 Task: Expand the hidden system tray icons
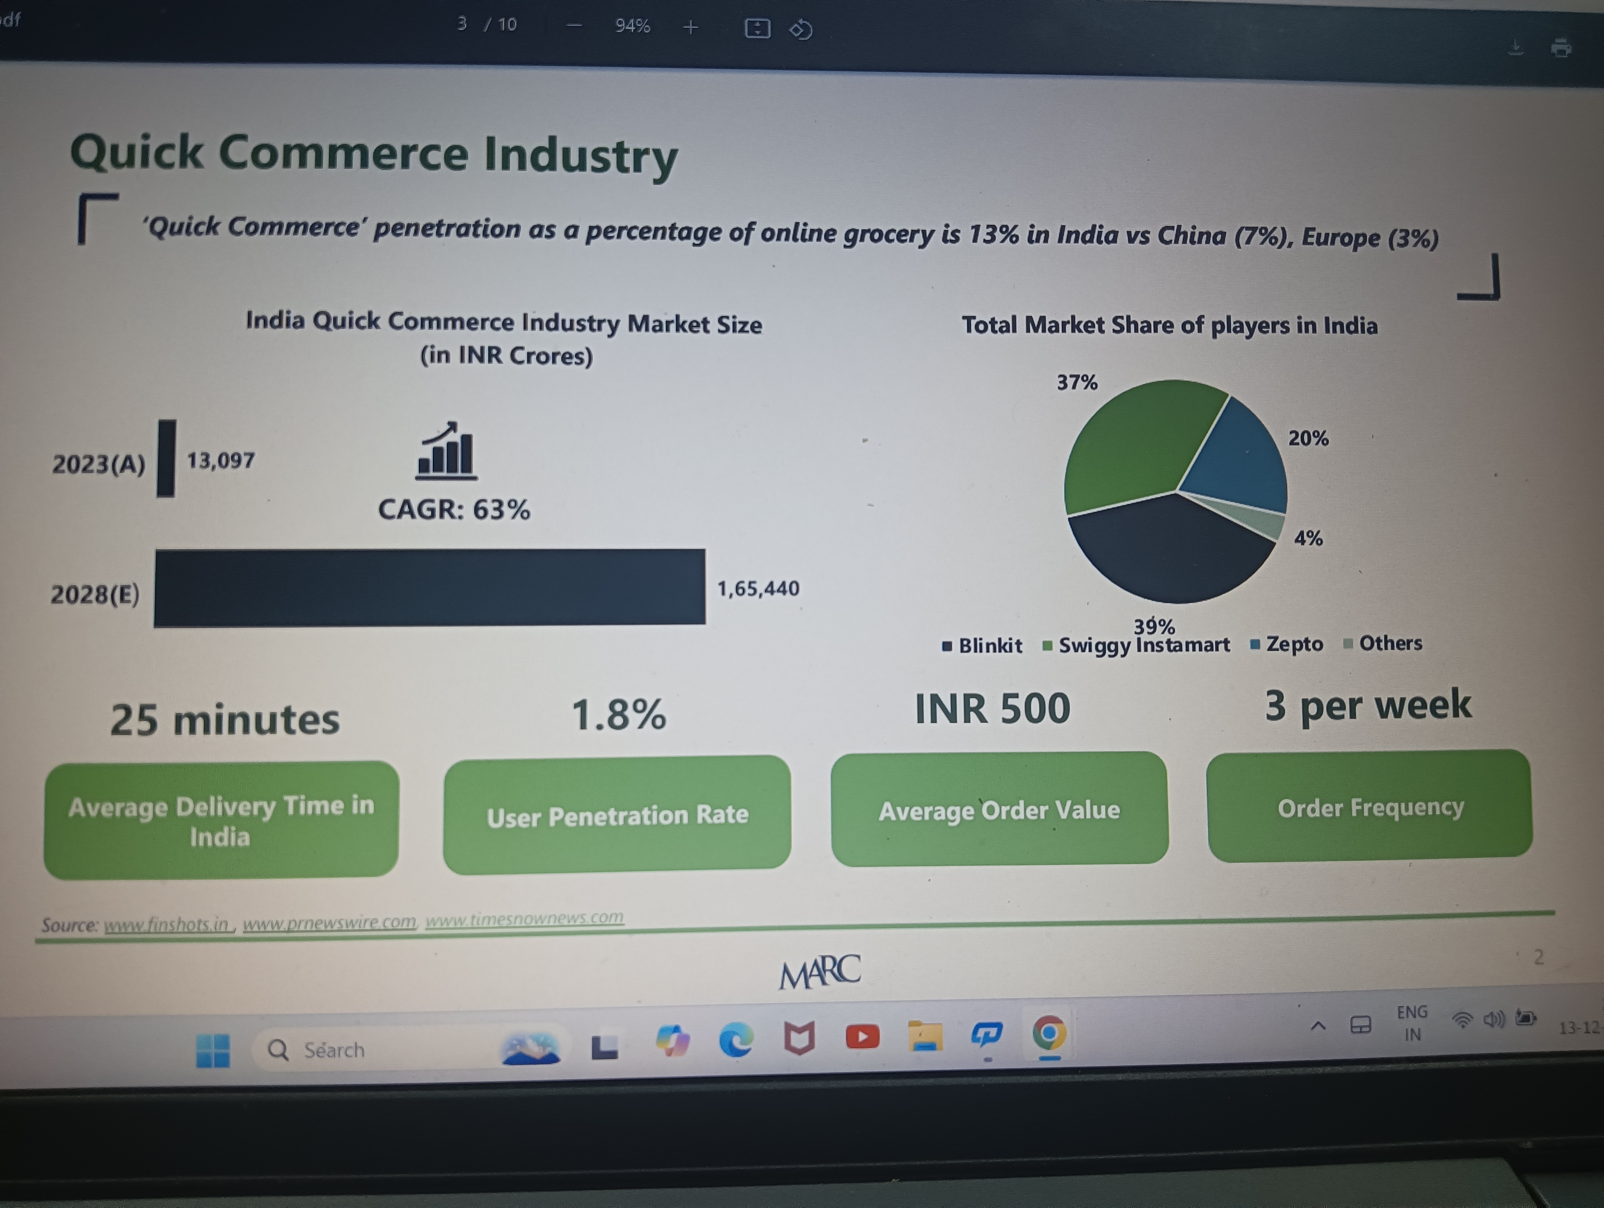click(1318, 1025)
